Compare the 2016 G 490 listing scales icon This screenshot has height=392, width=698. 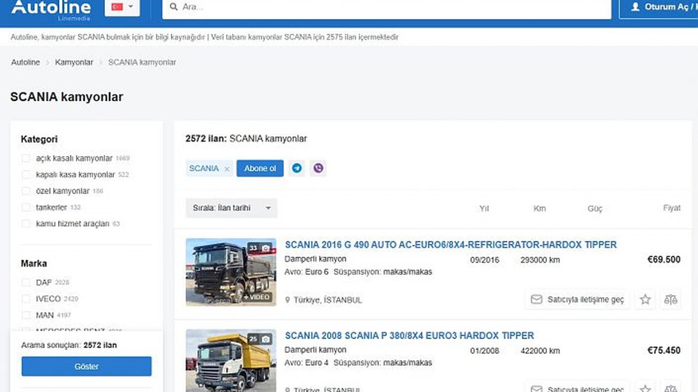(671, 299)
